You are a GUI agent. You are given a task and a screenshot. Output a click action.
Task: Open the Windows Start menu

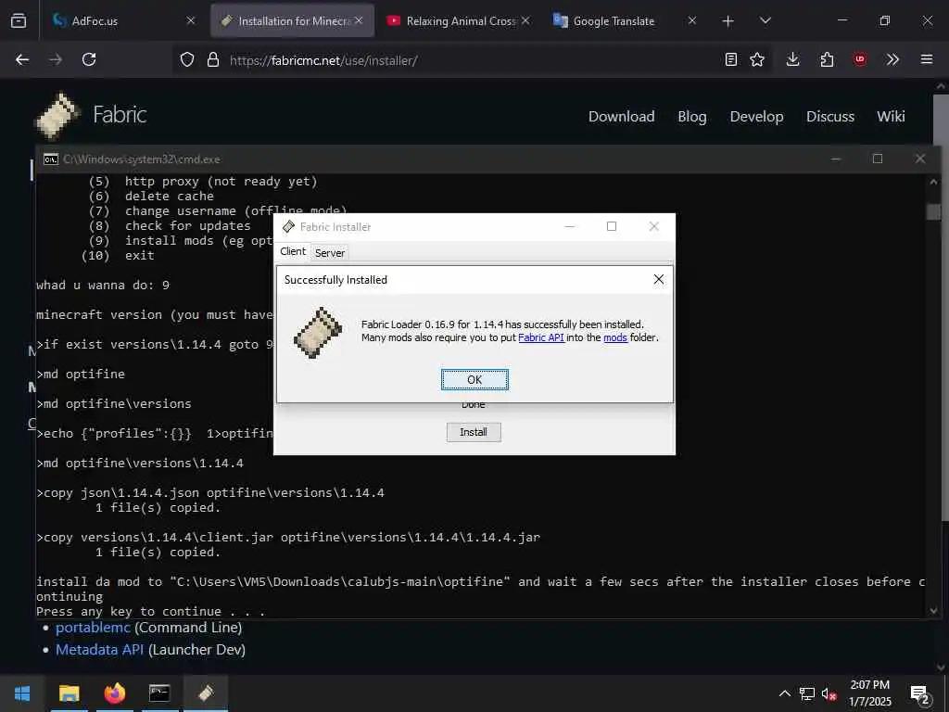22,693
